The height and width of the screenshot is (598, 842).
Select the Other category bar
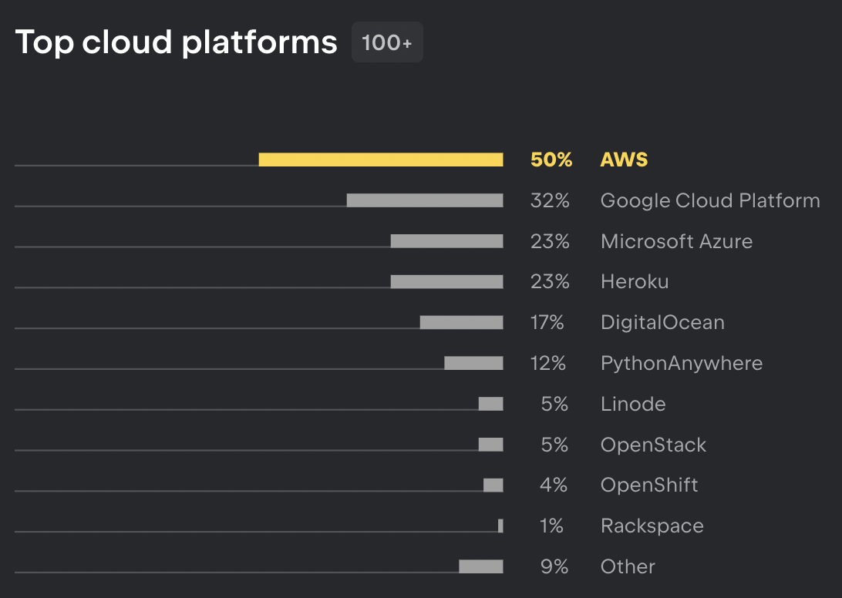click(x=481, y=566)
